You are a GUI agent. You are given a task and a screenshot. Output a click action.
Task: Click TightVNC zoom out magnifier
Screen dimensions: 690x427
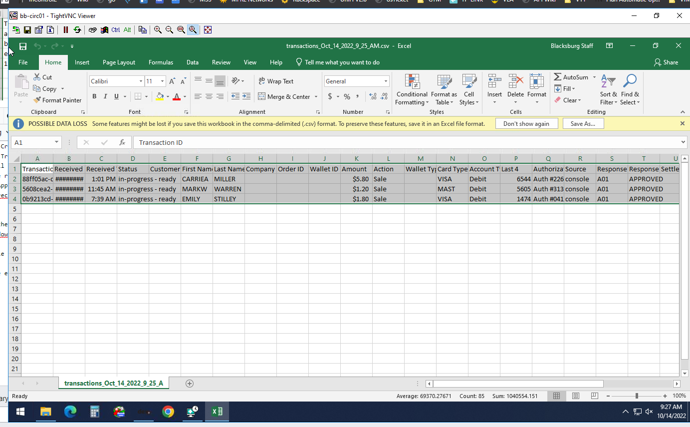(169, 30)
